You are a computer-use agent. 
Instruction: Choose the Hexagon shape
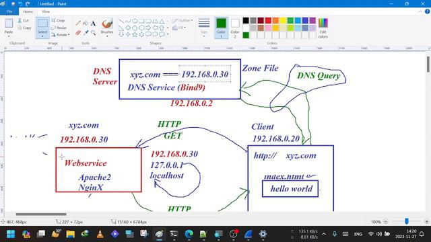(x=141, y=28)
